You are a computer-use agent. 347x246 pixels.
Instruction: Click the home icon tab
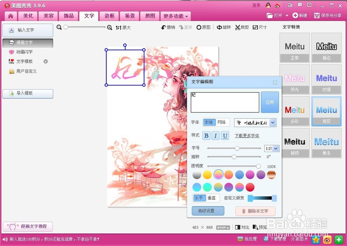pyautogui.click(x=11, y=16)
